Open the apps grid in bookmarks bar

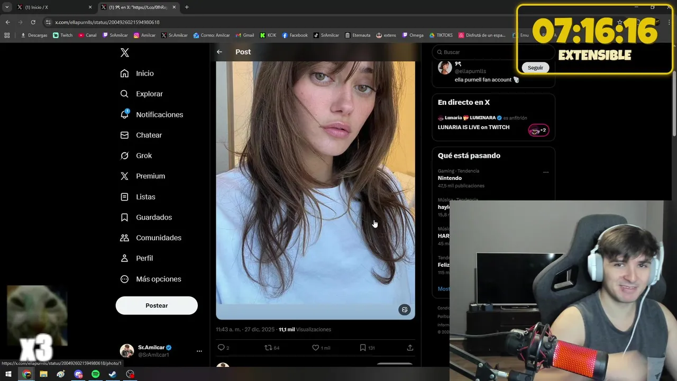pos(7,35)
